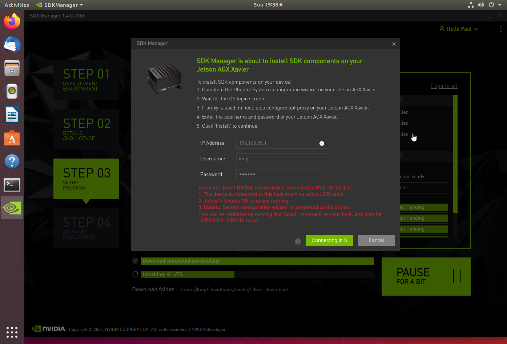Click the Connecting in 5 button
This screenshot has width=507, height=344.
(x=329, y=240)
